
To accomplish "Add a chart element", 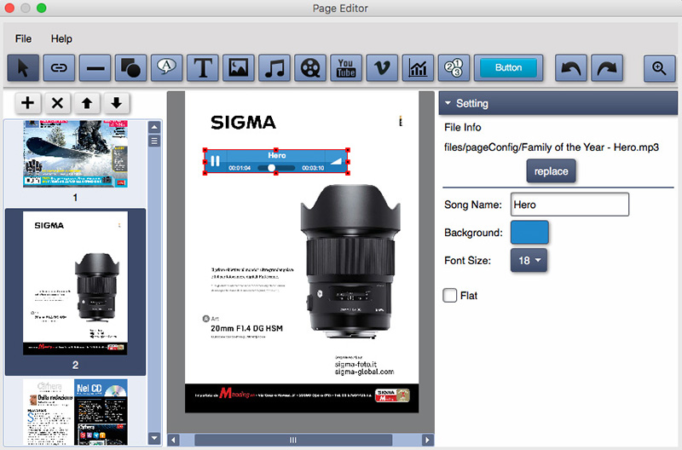I will point(418,68).
